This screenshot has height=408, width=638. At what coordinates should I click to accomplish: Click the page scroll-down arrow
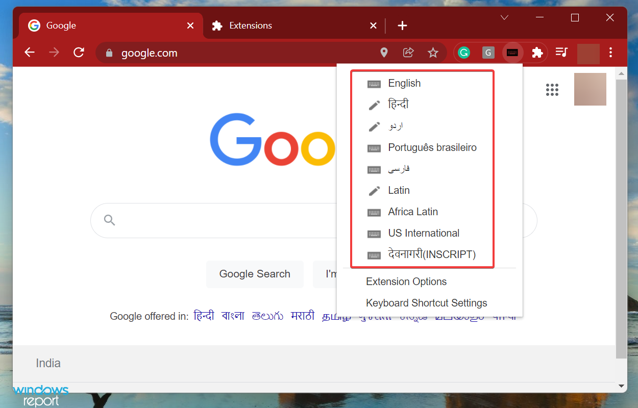tap(621, 386)
